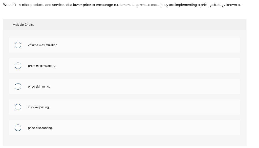The width and height of the screenshot is (259, 148).
Task: Select the volume maximization radio button
Action: (18, 45)
